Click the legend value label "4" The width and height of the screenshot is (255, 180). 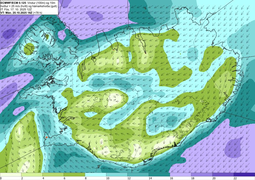[43, 178]
